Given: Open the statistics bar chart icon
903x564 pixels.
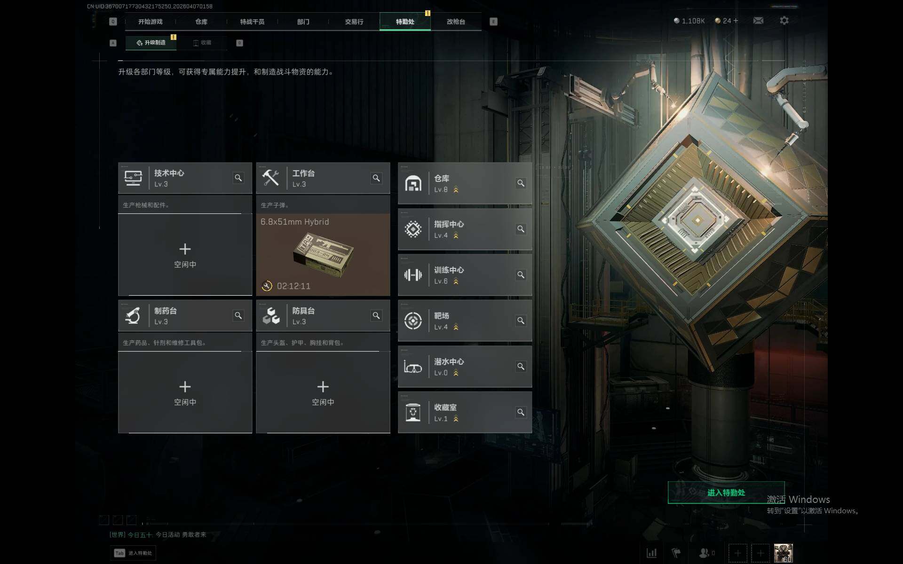Looking at the screenshot, I should [x=652, y=553].
